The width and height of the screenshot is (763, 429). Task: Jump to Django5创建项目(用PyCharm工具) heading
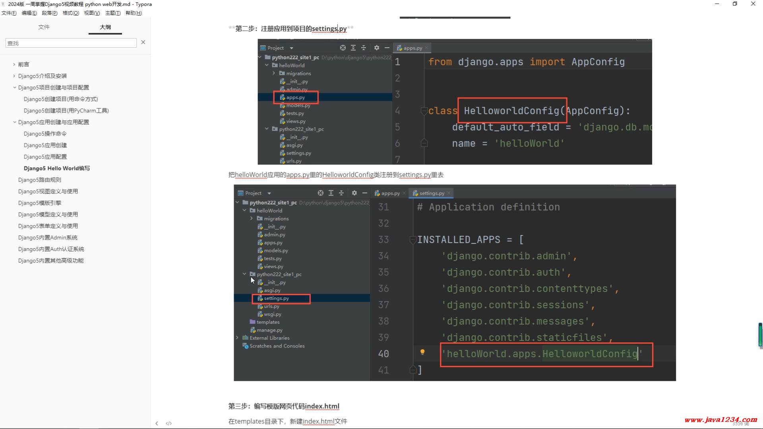coord(66,110)
